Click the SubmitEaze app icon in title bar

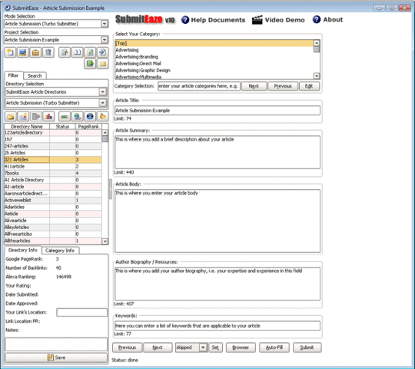8,8
